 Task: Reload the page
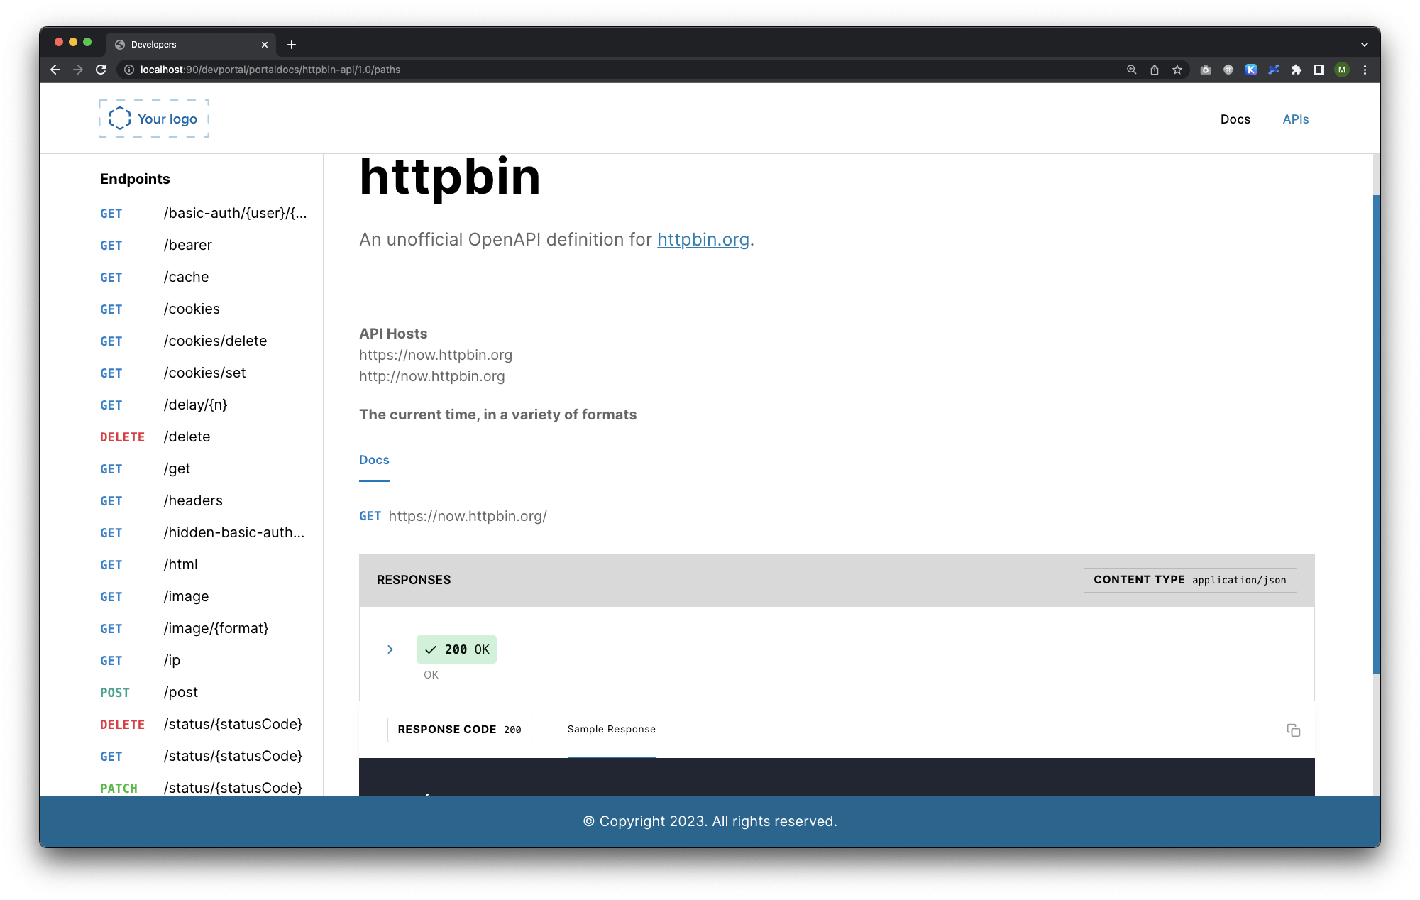pos(101,70)
